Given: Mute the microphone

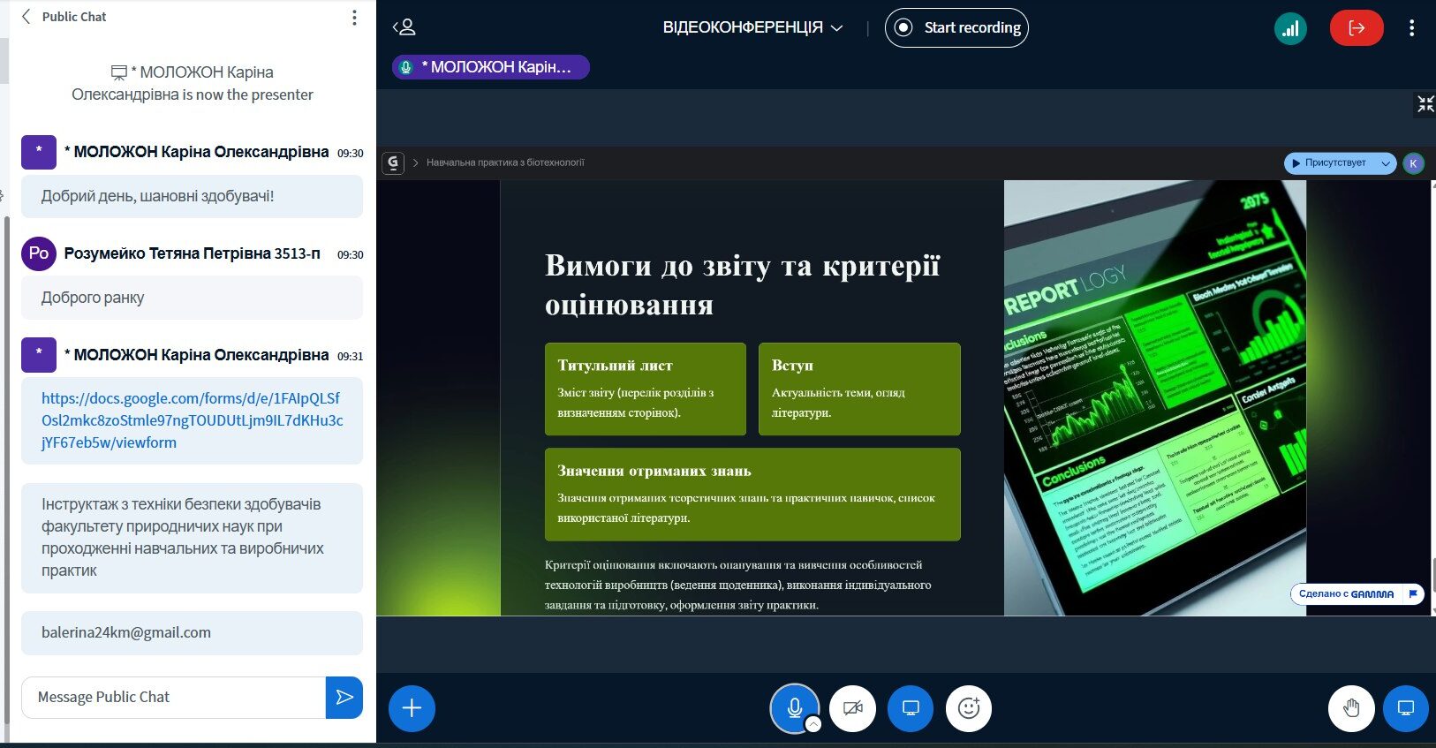Looking at the screenshot, I should tap(794, 706).
